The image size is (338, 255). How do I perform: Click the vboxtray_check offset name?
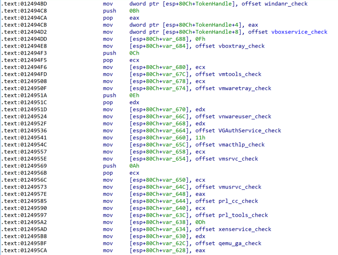point(242,46)
